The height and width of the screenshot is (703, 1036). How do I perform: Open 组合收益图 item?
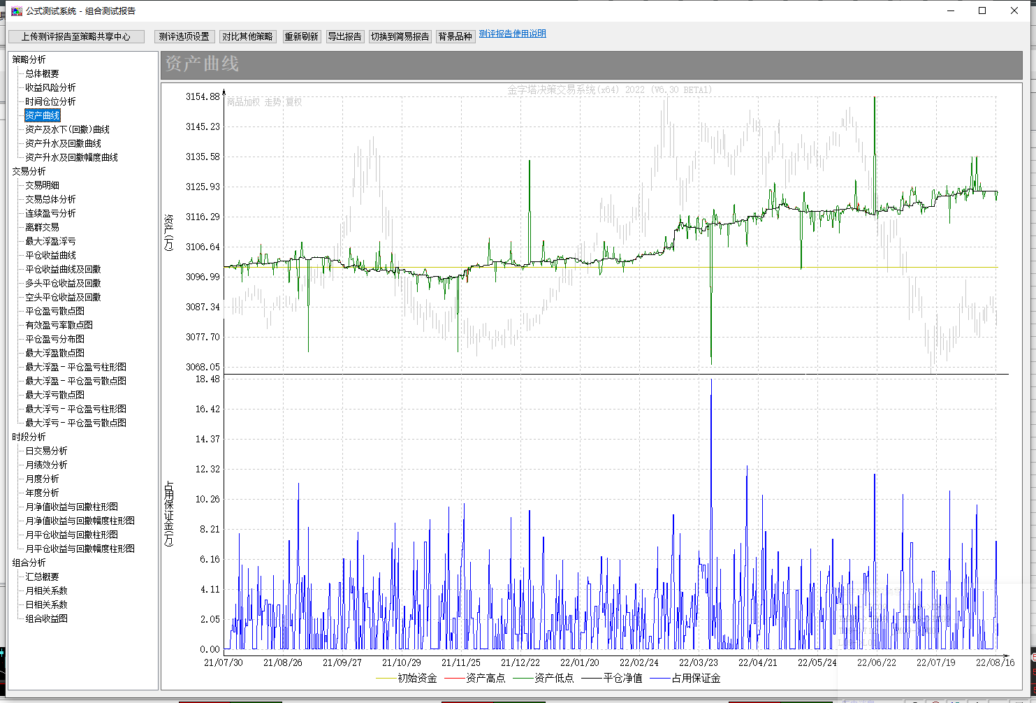47,618
